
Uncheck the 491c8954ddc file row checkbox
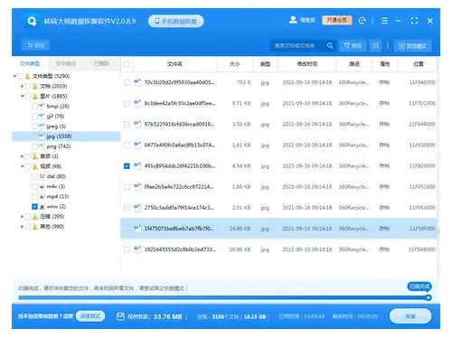[127, 165]
